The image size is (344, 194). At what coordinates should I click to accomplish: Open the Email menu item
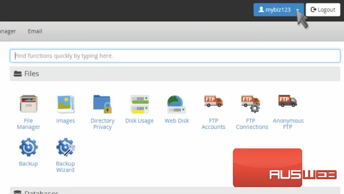[35, 31]
